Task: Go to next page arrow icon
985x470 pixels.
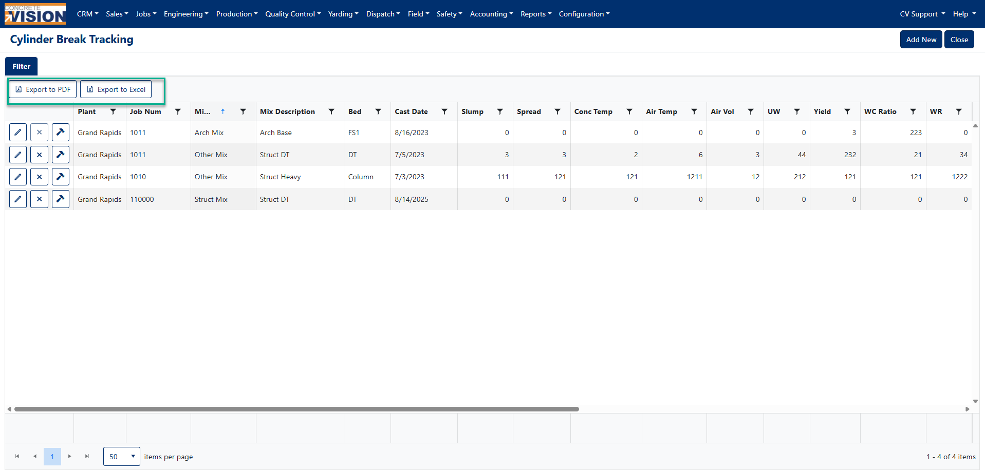Action: (69, 456)
